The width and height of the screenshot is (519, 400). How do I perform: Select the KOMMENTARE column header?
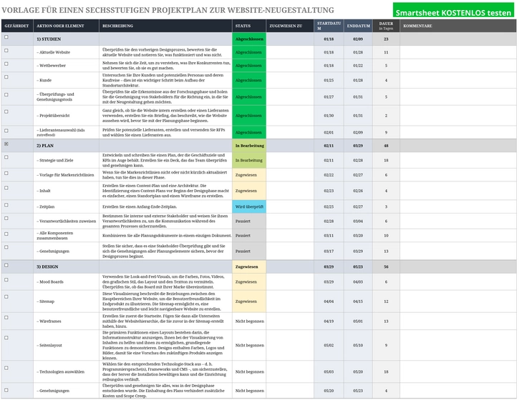pyautogui.click(x=457, y=26)
